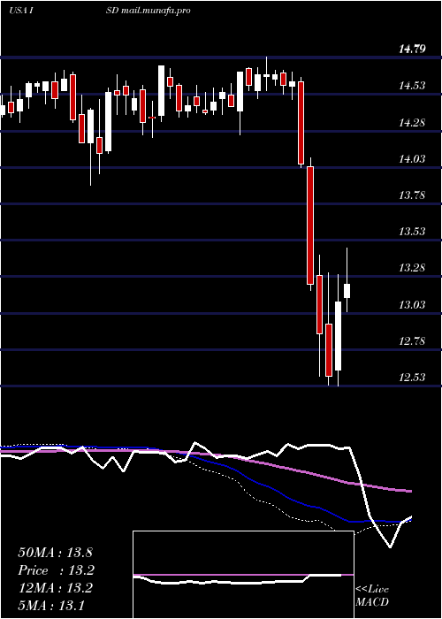Click the 12.53 price axis label
442x619 pixels.
pyautogui.click(x=413, y=378)
